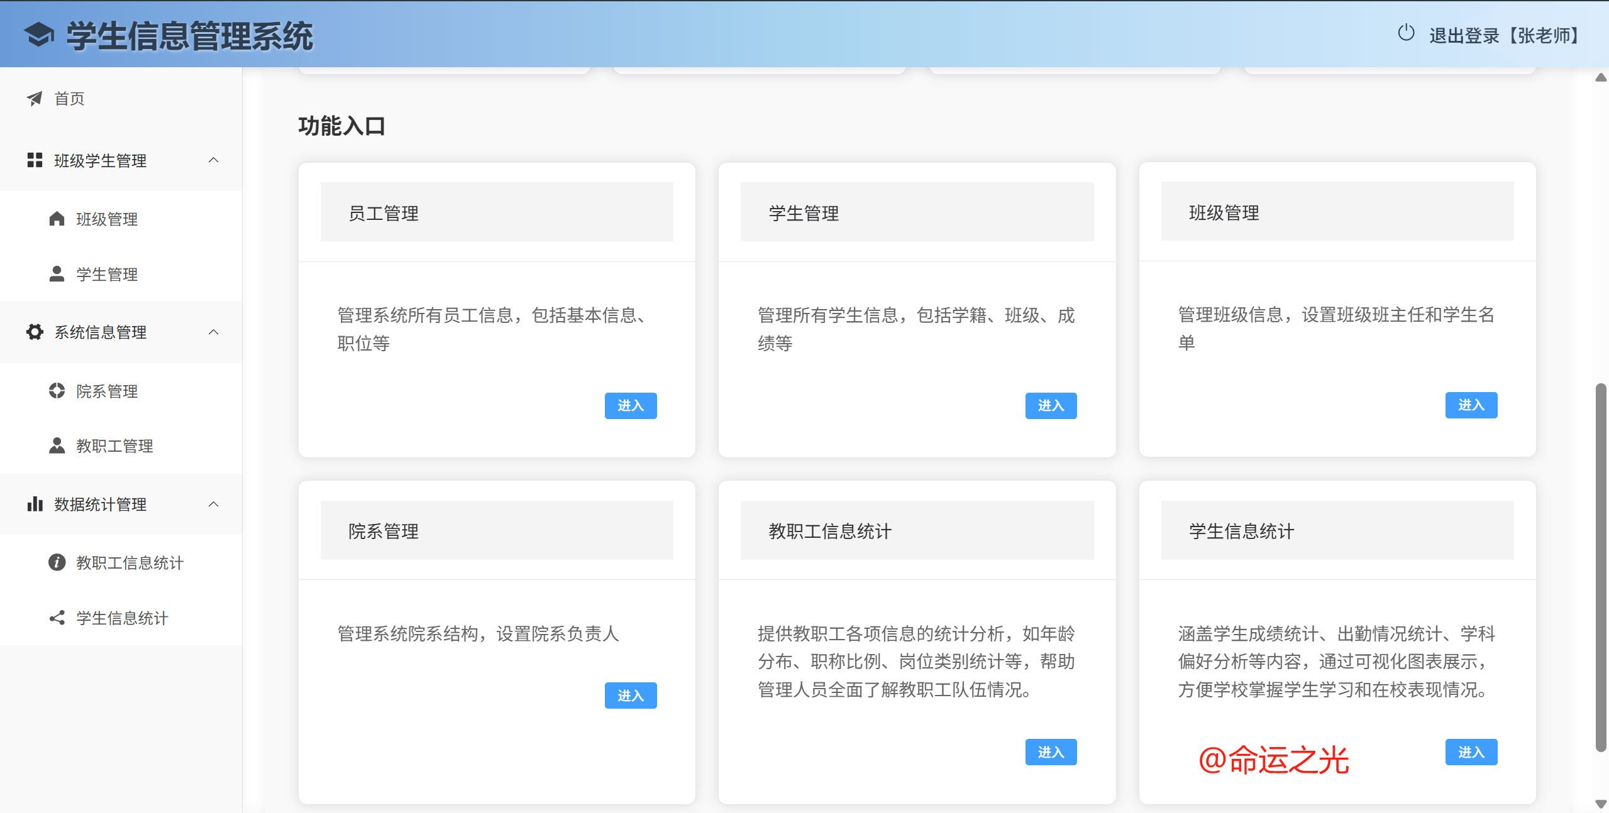Collapse the 系统信息管理 submenu chevron
Image resolution: width=1609 pixels, height=813 pixels.
click(214, 332)
